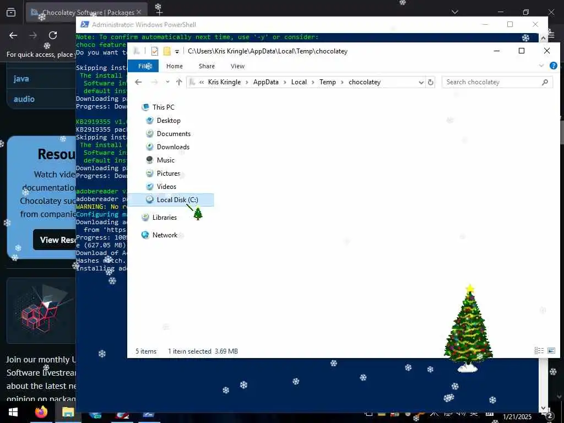Open Desktop in the navigation pane
564x423 pixels.
point(169,121)
